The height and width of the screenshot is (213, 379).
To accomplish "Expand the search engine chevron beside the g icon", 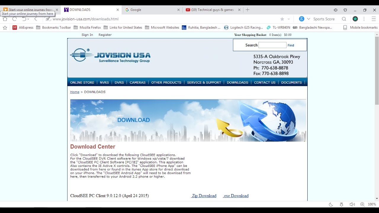I will pos(309,19).
